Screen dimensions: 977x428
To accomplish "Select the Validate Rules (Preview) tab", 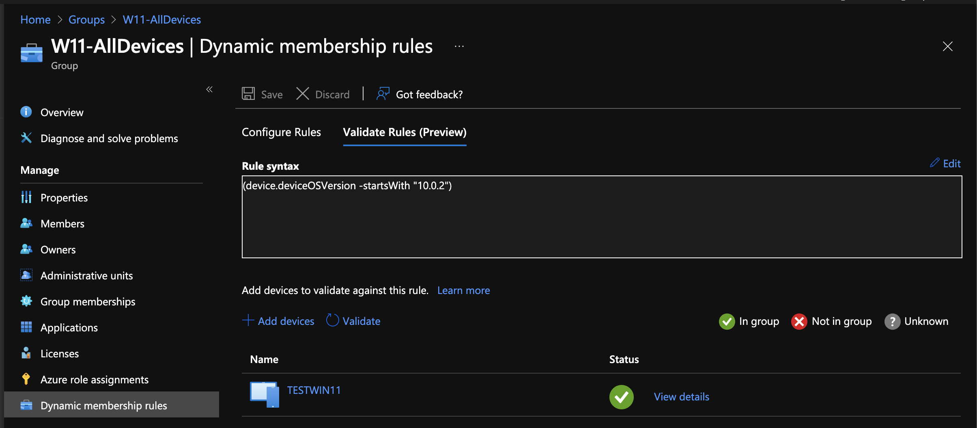I will point(405,132).
